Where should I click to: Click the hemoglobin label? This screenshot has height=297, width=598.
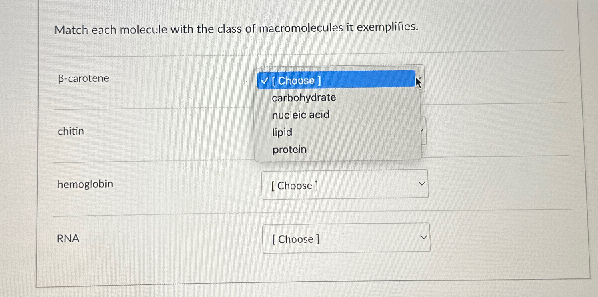point(85,184)
